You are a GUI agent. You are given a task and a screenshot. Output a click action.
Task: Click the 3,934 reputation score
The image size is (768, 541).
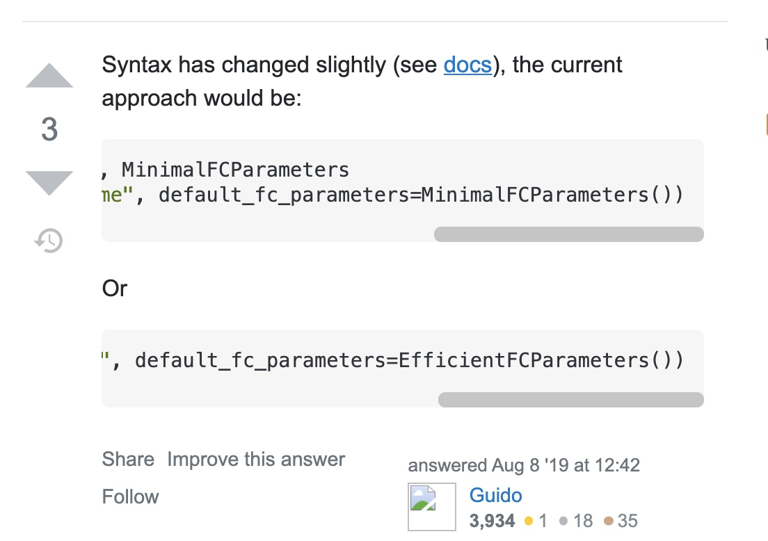[492, 521]
